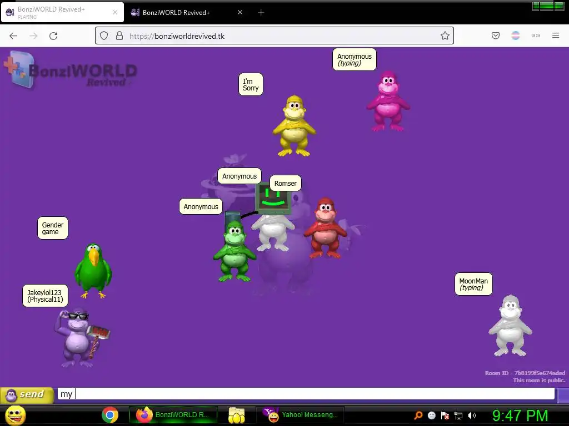Click the purple Bonzi with sunglasses and hammer
Screen dimensions: 569x426
tap(82, 338)
